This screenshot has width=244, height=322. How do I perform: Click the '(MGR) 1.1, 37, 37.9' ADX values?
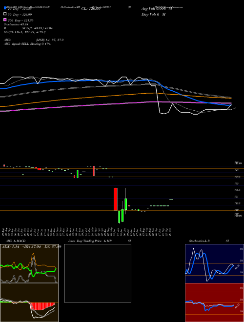click(50, 40)
